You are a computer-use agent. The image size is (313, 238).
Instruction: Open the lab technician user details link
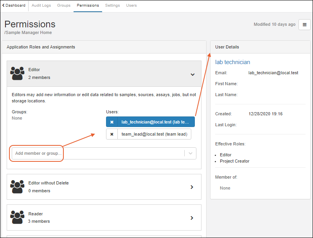click(232, 62)
